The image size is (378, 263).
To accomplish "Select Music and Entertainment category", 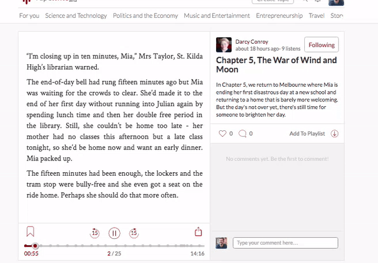I will (217, 16).
